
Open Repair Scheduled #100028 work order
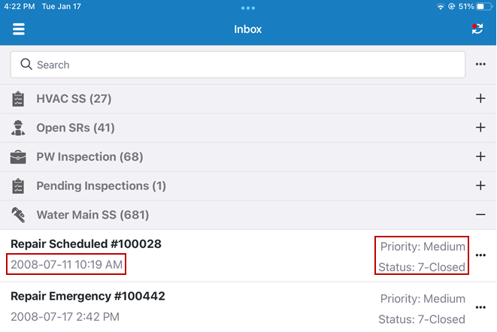86,244
